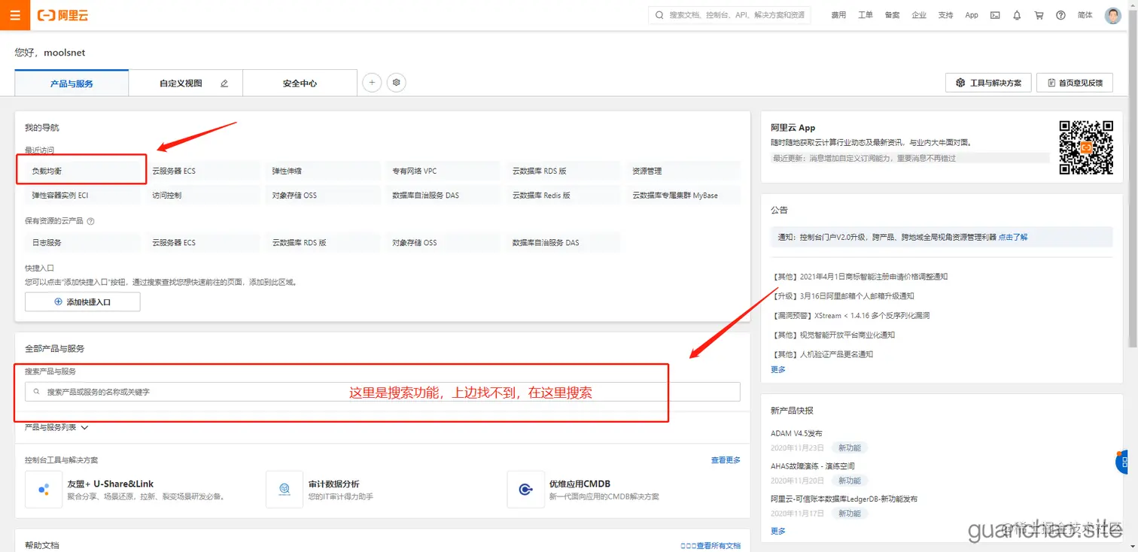The image size is (1138, 552).
Task: Click the 阿里云 logo
Action: click(63, 15)
